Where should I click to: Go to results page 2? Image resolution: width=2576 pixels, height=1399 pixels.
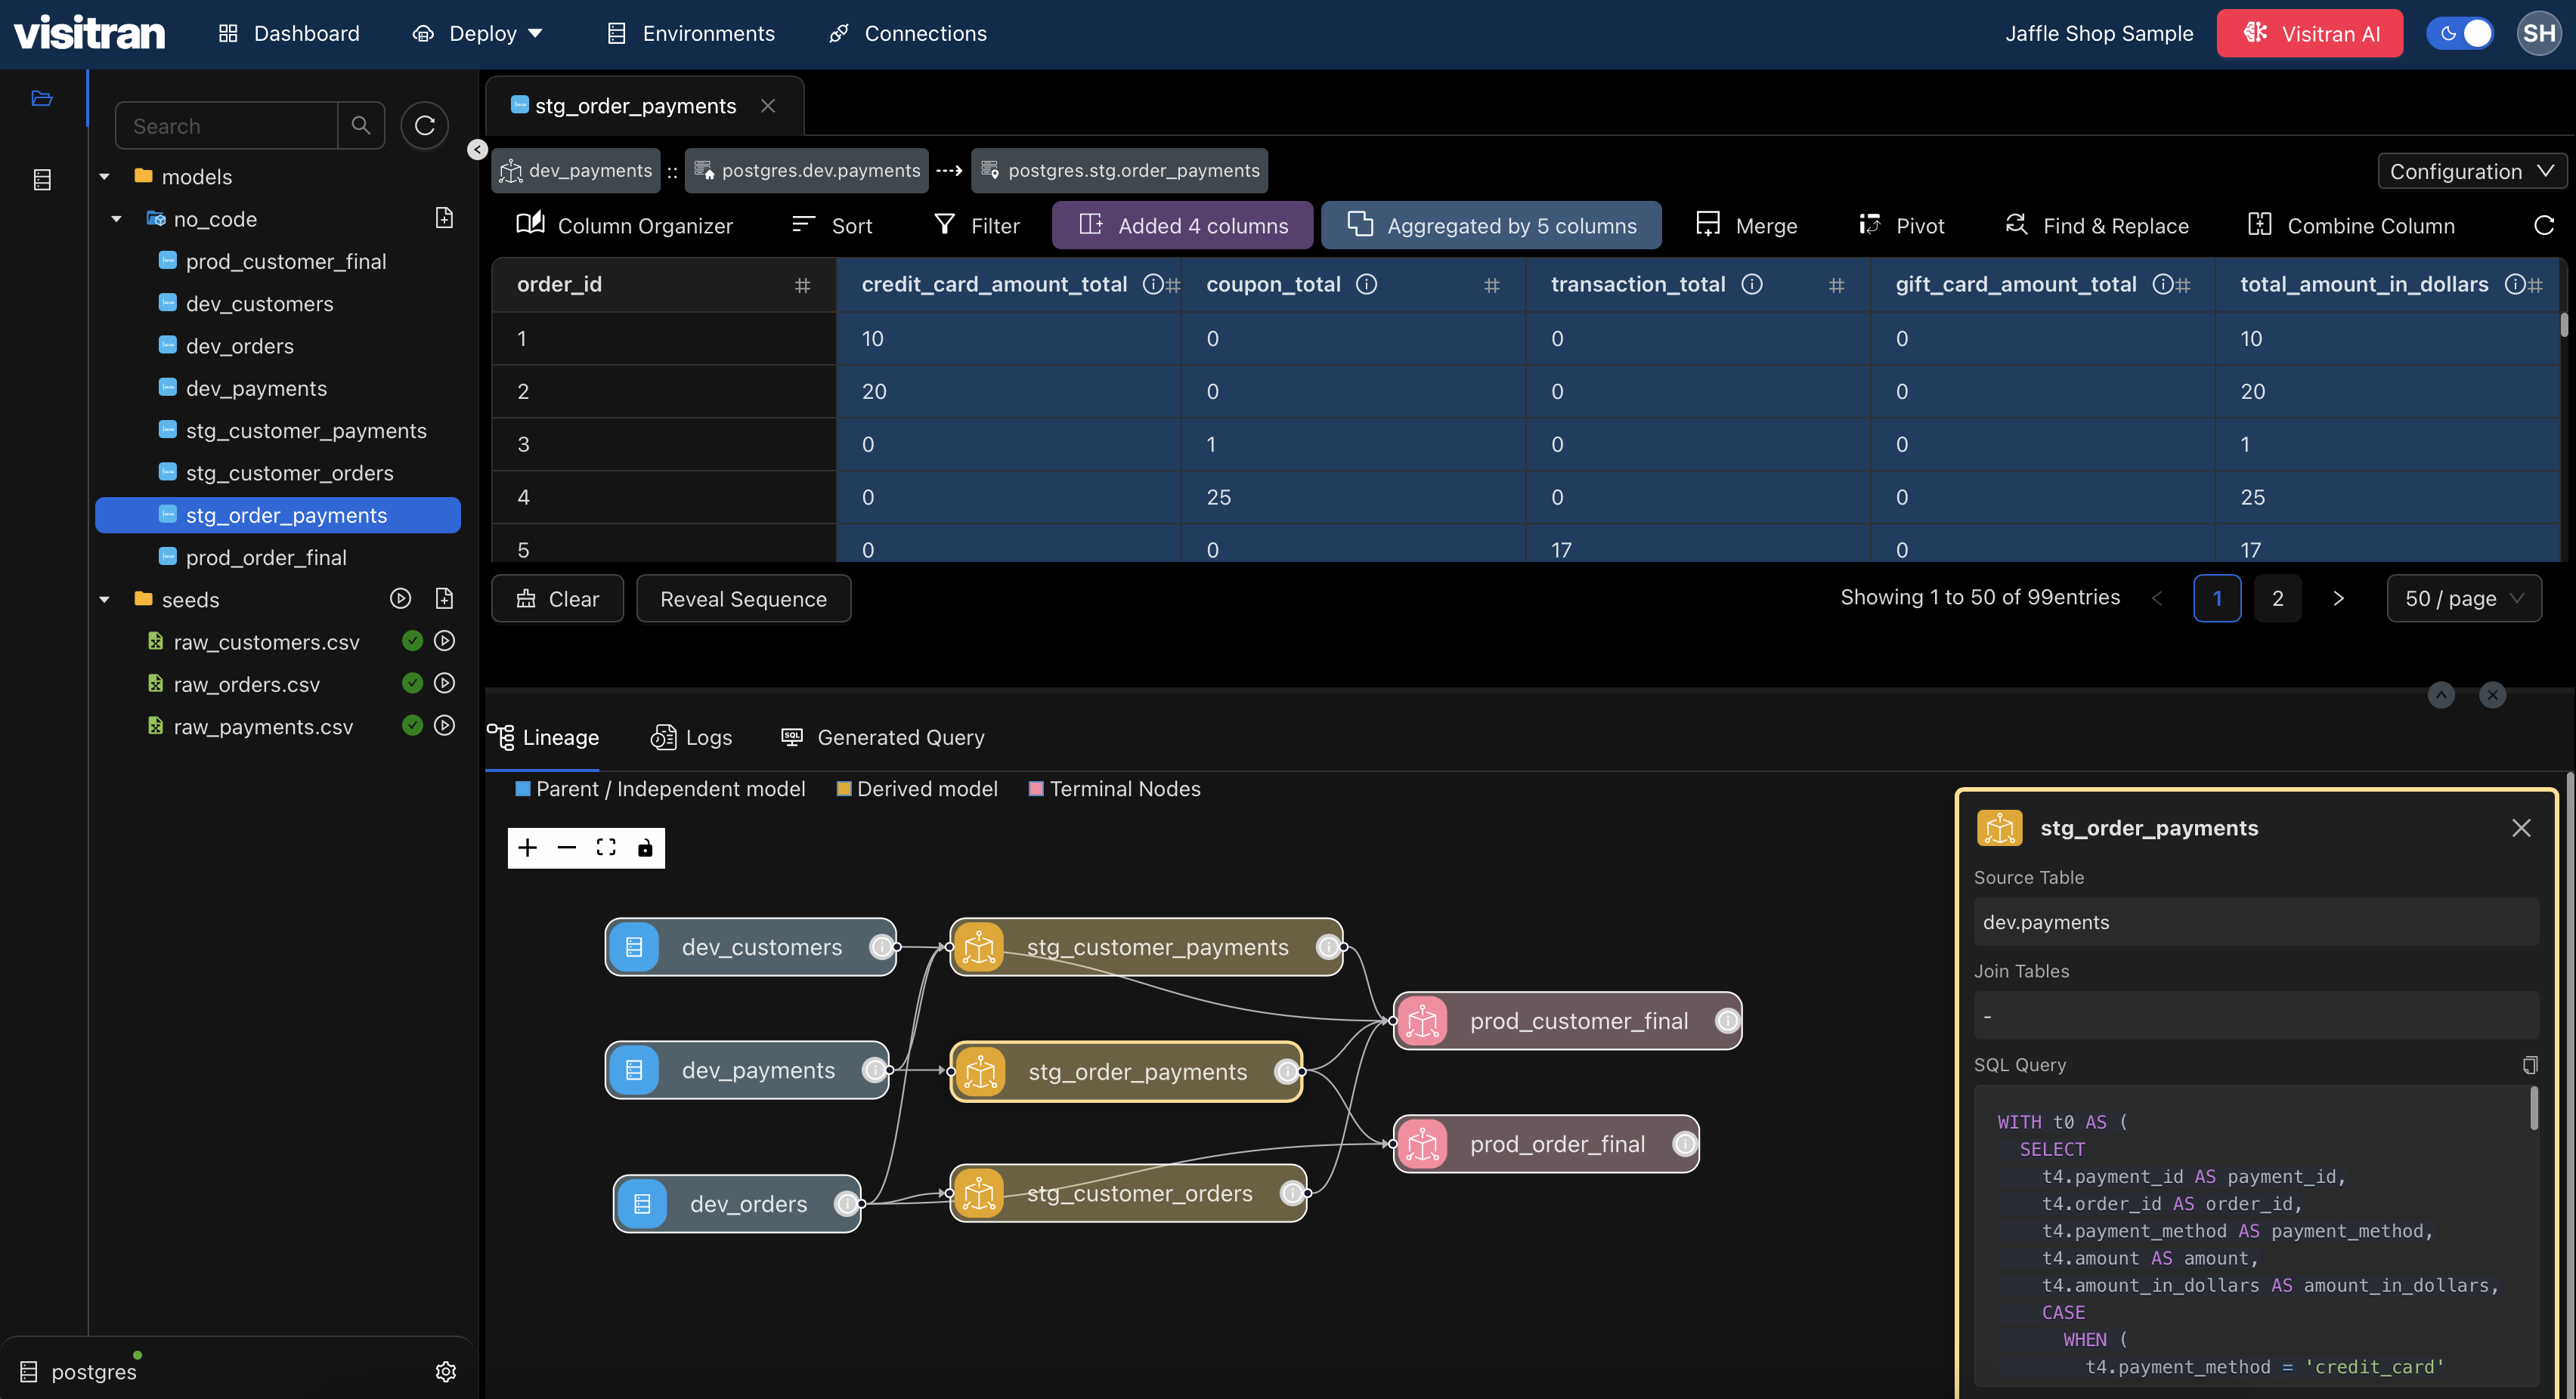(x=2277, y=598)
